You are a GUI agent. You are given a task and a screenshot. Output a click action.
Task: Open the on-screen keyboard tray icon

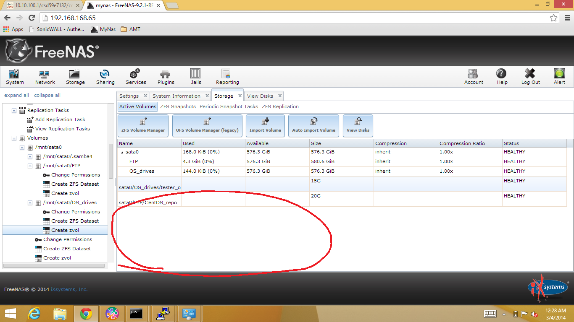(x=490, y=314)
